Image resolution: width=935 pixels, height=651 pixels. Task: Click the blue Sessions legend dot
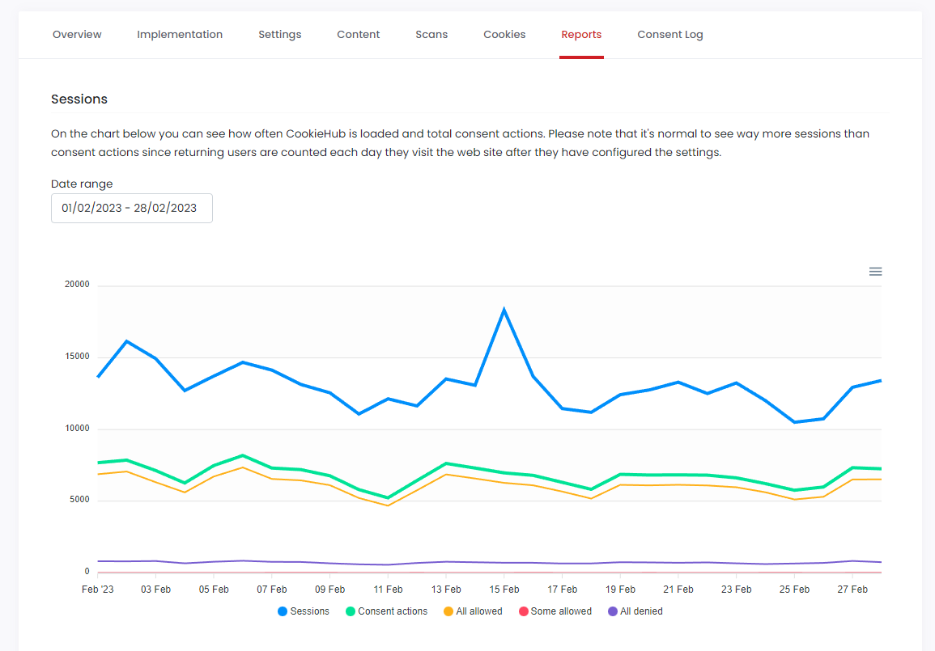(281, 611)
